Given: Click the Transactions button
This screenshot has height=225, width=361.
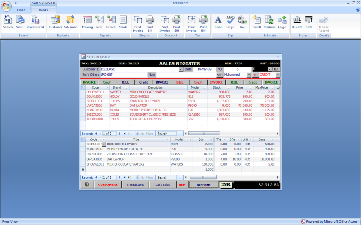Looking at the screenshot, I should (x=135, y=184).
